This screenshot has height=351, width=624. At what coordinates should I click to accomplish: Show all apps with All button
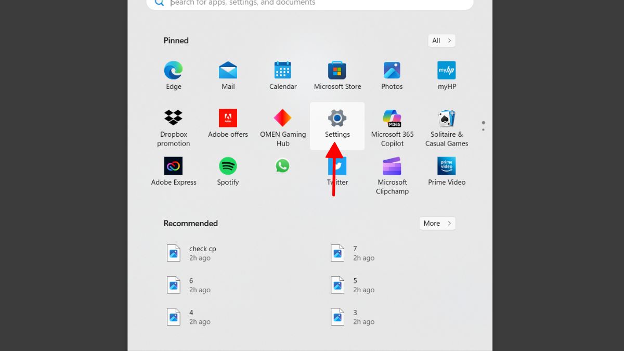[x=441, y=41]
